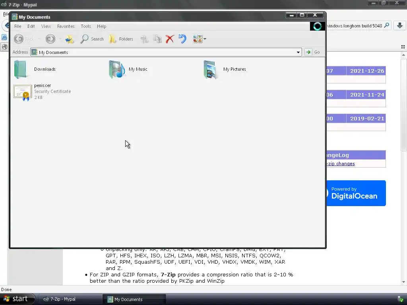Screen dimensions: 407x305
Task: Click the Mypal search box text
Action: coord(354,26)
